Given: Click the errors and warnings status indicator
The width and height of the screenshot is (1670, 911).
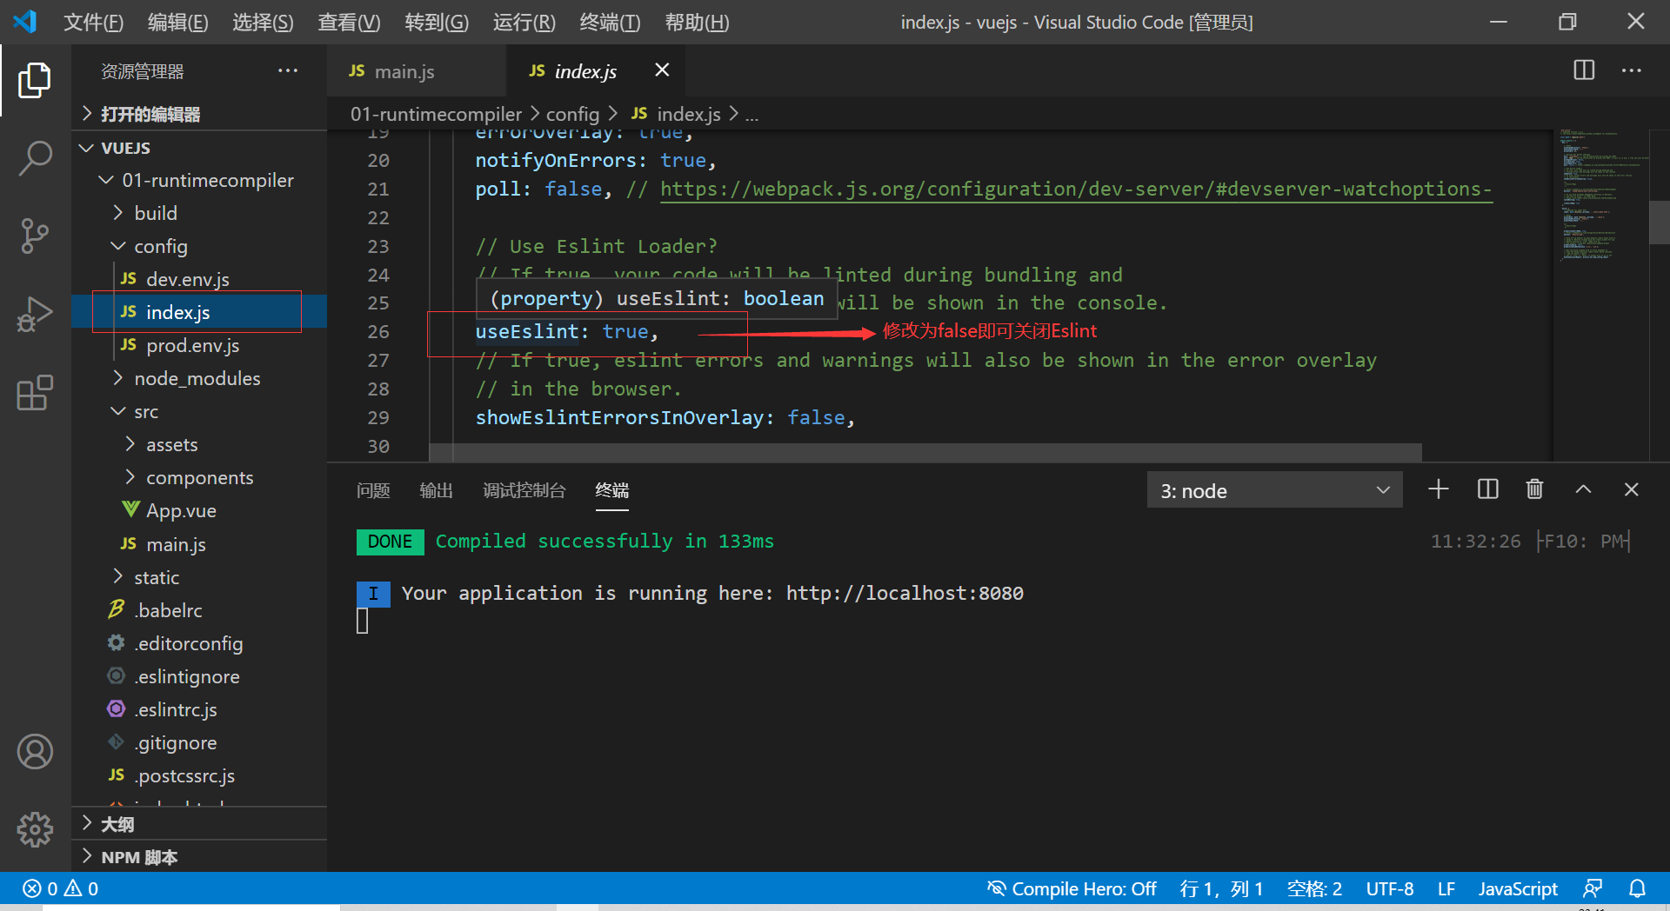Looking at the screenshot, I should click(x=61, y=888).
